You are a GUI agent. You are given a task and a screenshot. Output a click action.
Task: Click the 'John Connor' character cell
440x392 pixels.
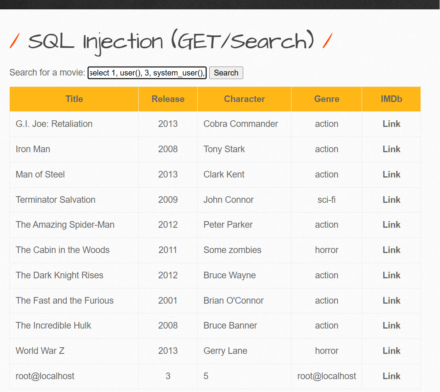point(244,199)
